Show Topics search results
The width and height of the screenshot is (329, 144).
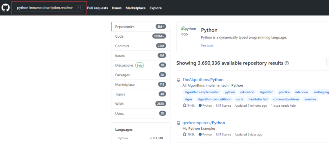140,94
